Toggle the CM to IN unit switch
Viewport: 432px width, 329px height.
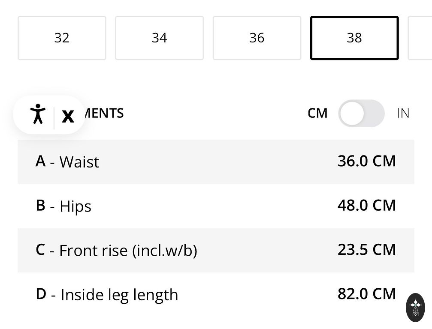[x=361, y=114]
